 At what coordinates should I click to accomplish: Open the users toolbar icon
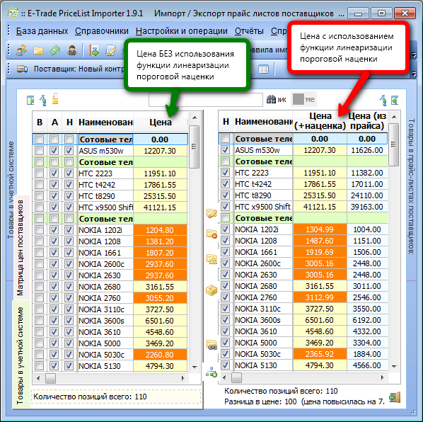(21, 50)
